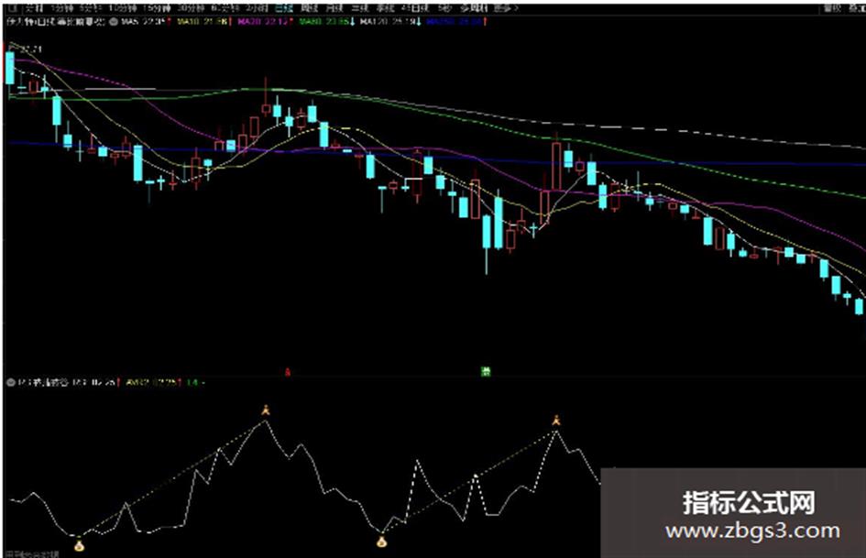This screenshot has height=558, width=866.
Task: Click the cyan candle with the longest lower wick
Action: 487,244
